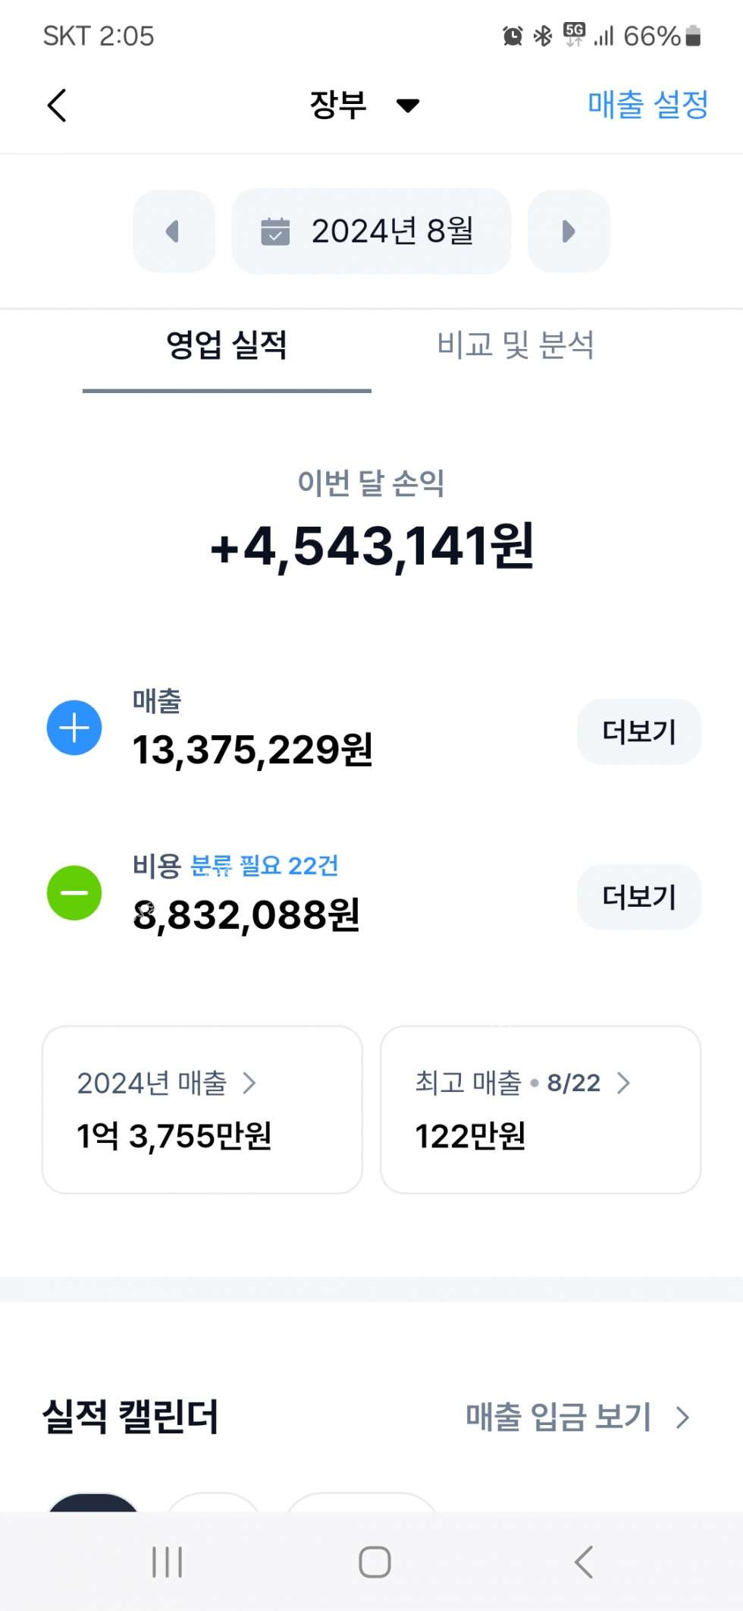Screen dimensions: 743x1611
Task: Open 매출 입금 보기 link
Action: pyautogui.click(x=577, y=1417)
